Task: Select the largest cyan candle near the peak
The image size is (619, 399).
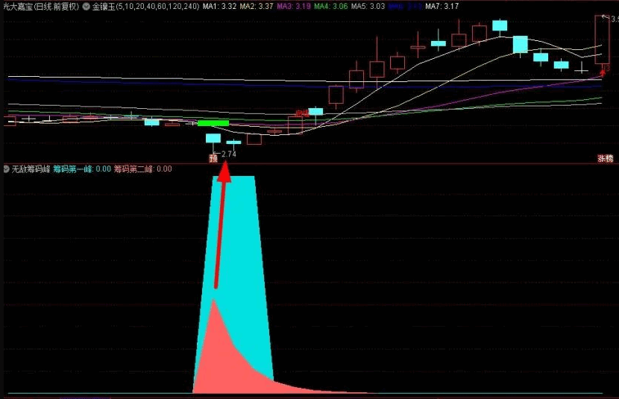Action: pos(521,44)
